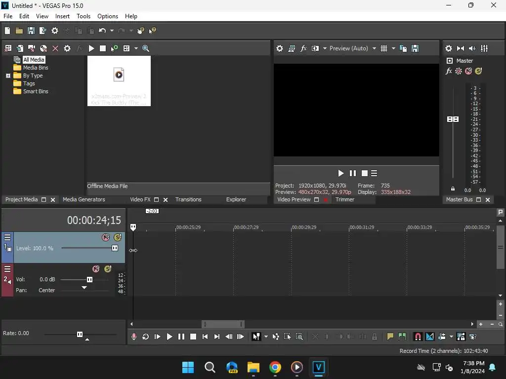Save the project with the disk icon

pyautogui.click(x=31, y=31)
